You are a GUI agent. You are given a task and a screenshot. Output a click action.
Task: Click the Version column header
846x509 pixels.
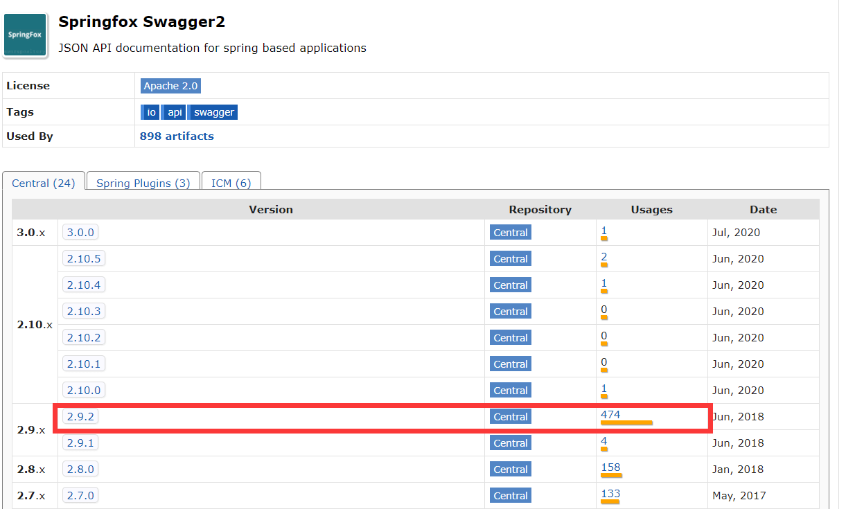click(x=271, y=210)
